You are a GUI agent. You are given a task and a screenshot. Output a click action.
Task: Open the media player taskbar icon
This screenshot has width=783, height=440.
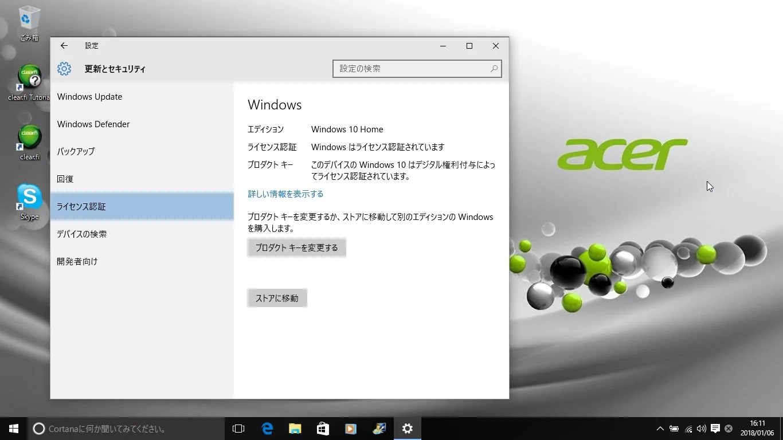click(x=351, y=429)
